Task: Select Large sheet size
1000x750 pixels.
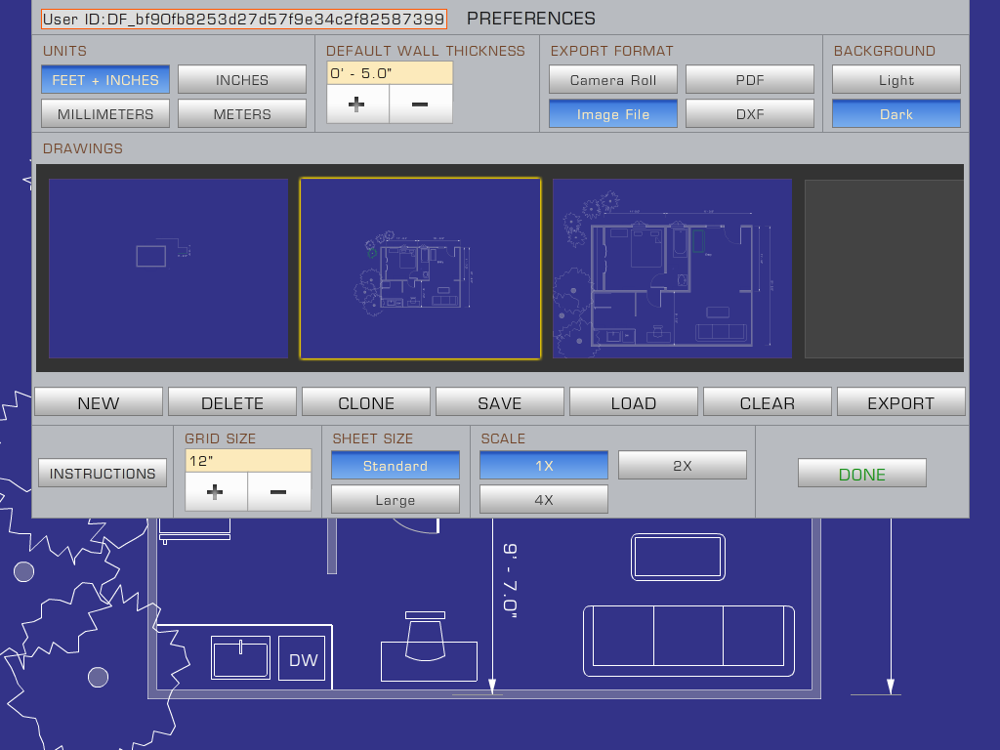Action: tap(396, 499)
